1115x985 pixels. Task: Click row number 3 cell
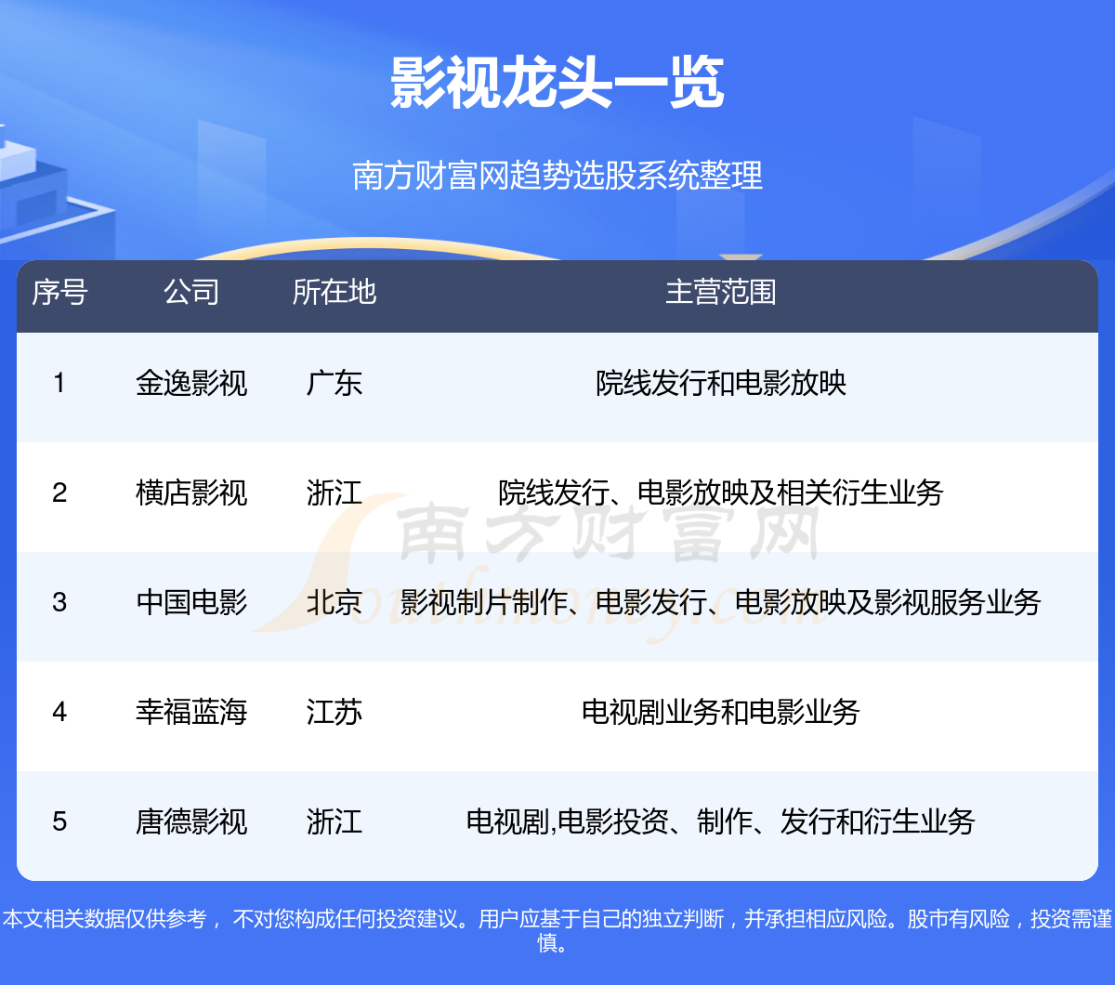[x=59, y=602]
